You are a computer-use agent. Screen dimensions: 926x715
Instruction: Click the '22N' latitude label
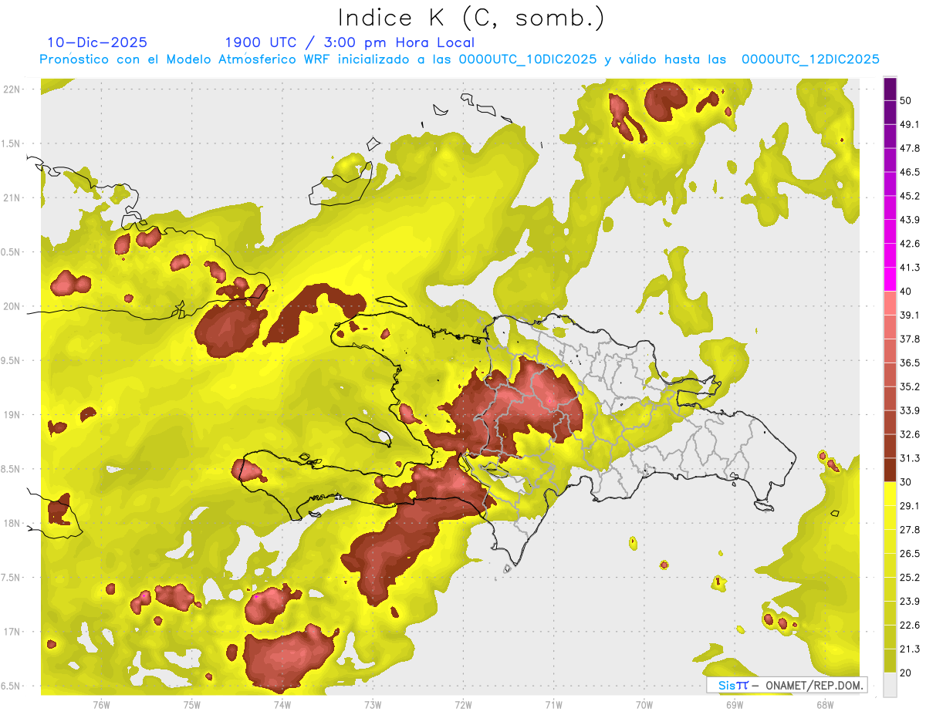tap(12, 89)
